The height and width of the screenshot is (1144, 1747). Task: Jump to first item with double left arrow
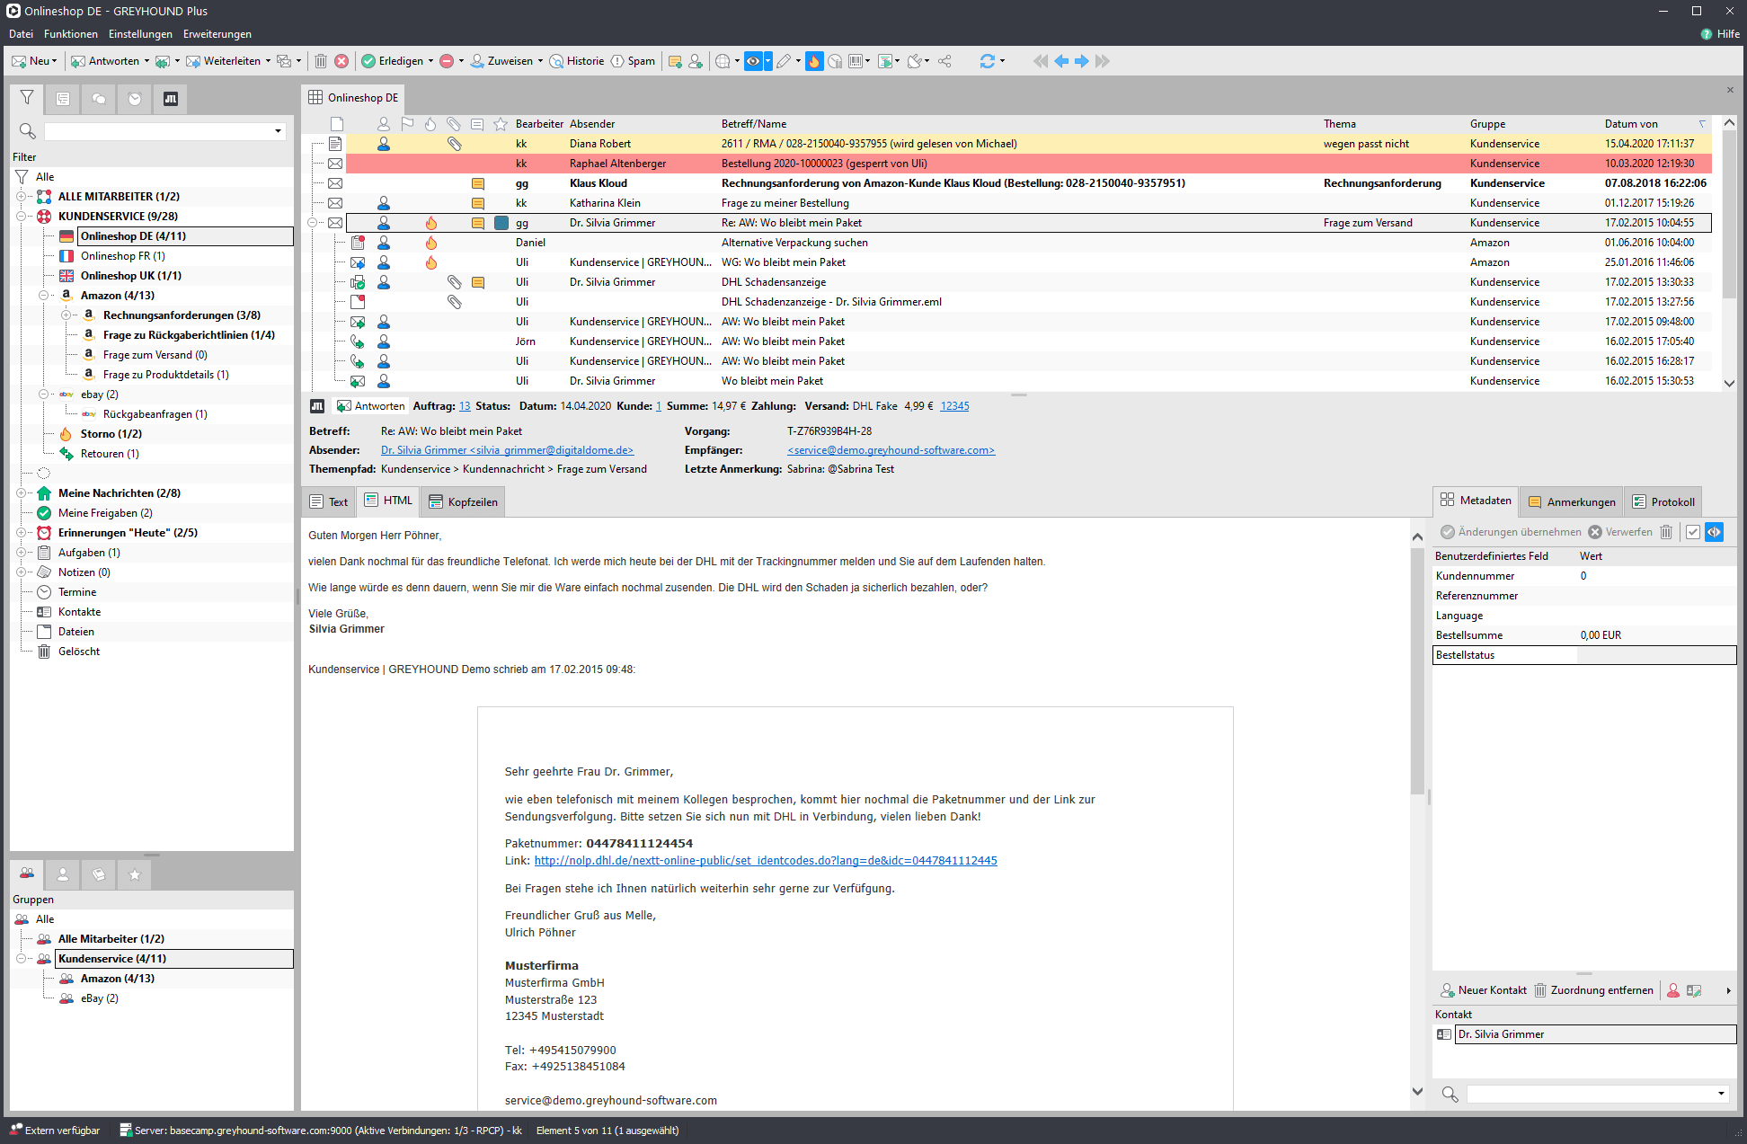pos(1041,61)
